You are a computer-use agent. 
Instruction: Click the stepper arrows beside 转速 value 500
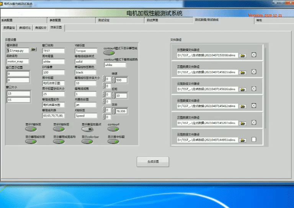(113, 80)
